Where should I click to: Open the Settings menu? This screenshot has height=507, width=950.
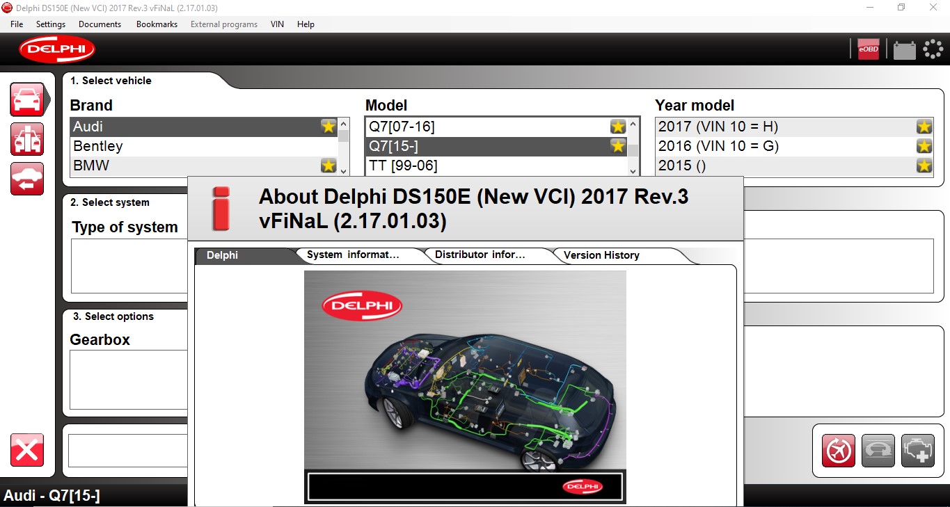tap(51, 24)
